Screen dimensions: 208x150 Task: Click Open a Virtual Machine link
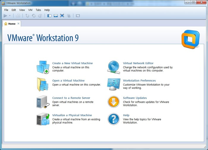[x=68, y=80]
